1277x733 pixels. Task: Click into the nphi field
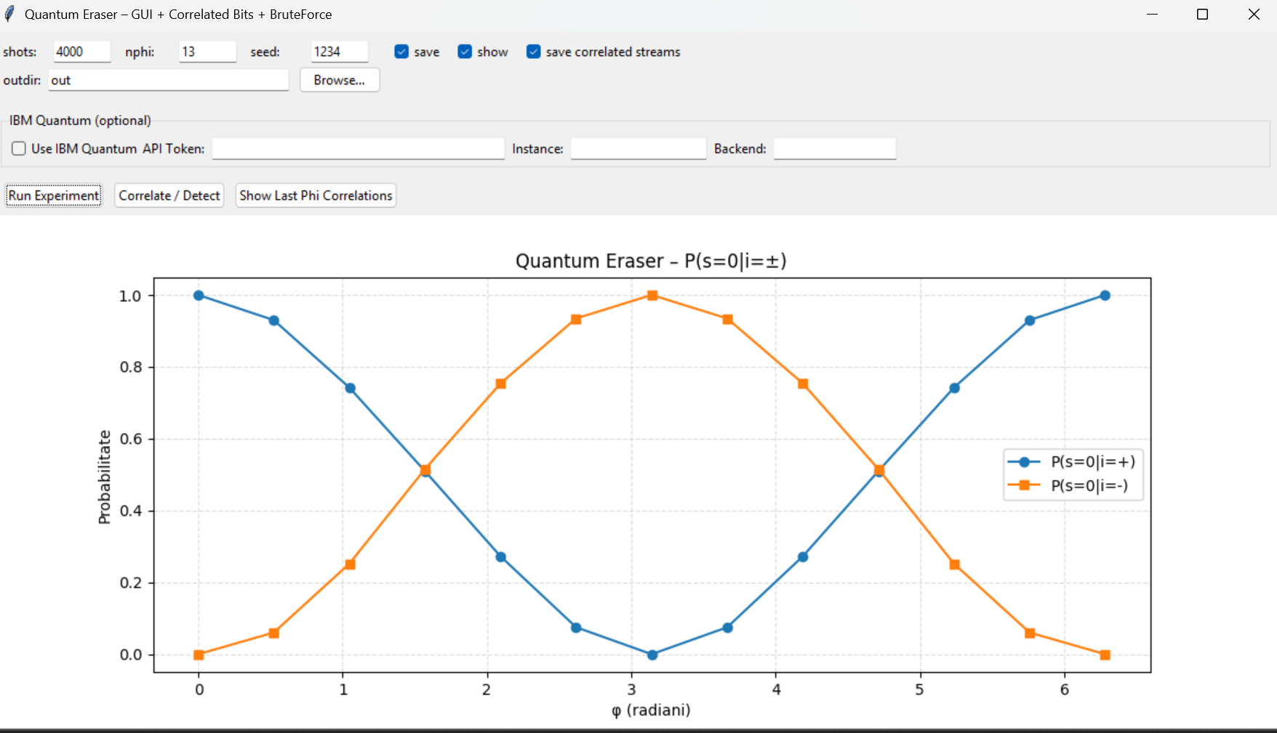207,52
